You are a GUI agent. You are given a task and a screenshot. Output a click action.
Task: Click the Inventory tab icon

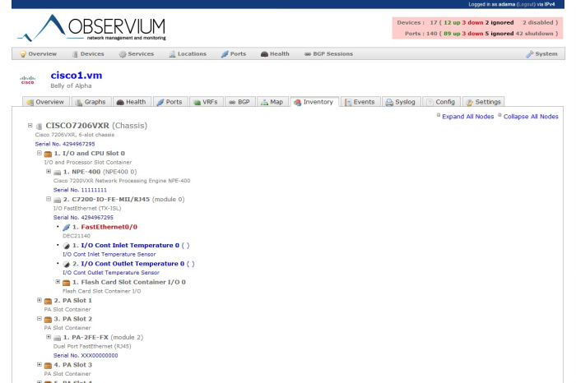(298, 103)
